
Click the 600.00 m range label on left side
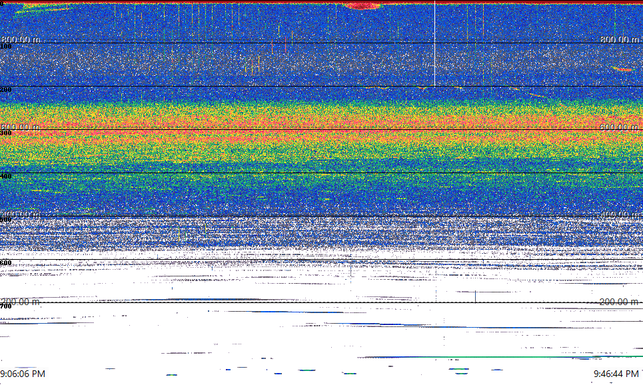20,127
